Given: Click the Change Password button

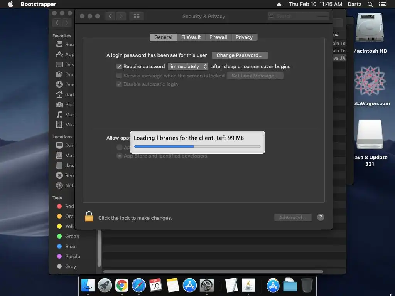Looking at the screenshot, I should tap(239, 55).
